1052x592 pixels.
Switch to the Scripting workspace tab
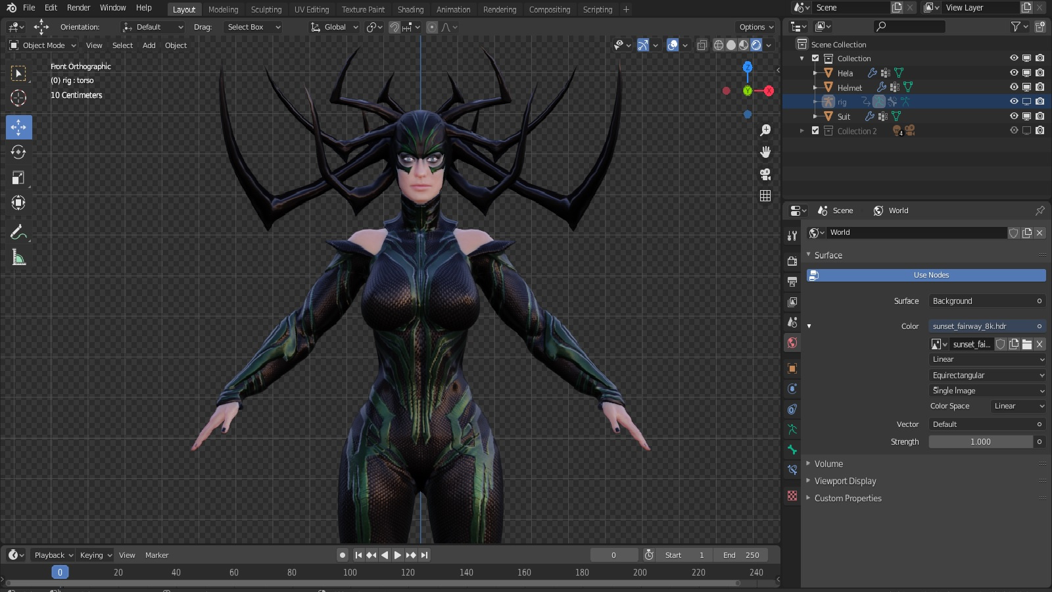pos(597,9)
